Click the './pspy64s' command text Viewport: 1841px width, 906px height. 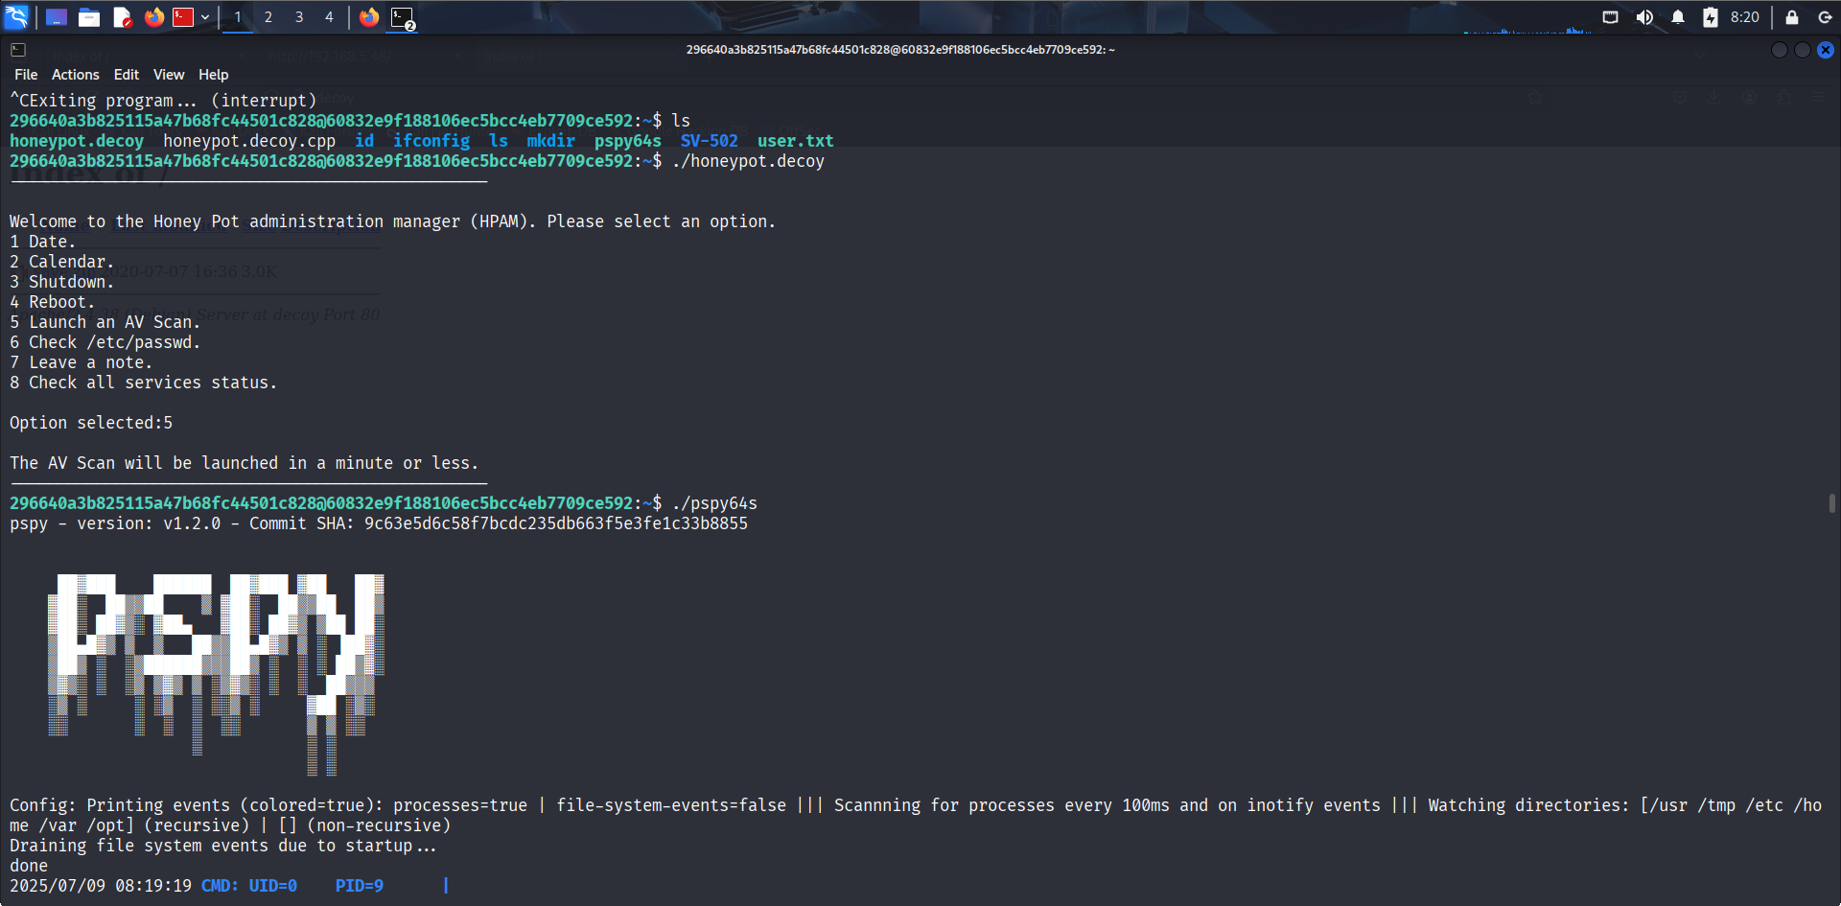tap(714, 503)
